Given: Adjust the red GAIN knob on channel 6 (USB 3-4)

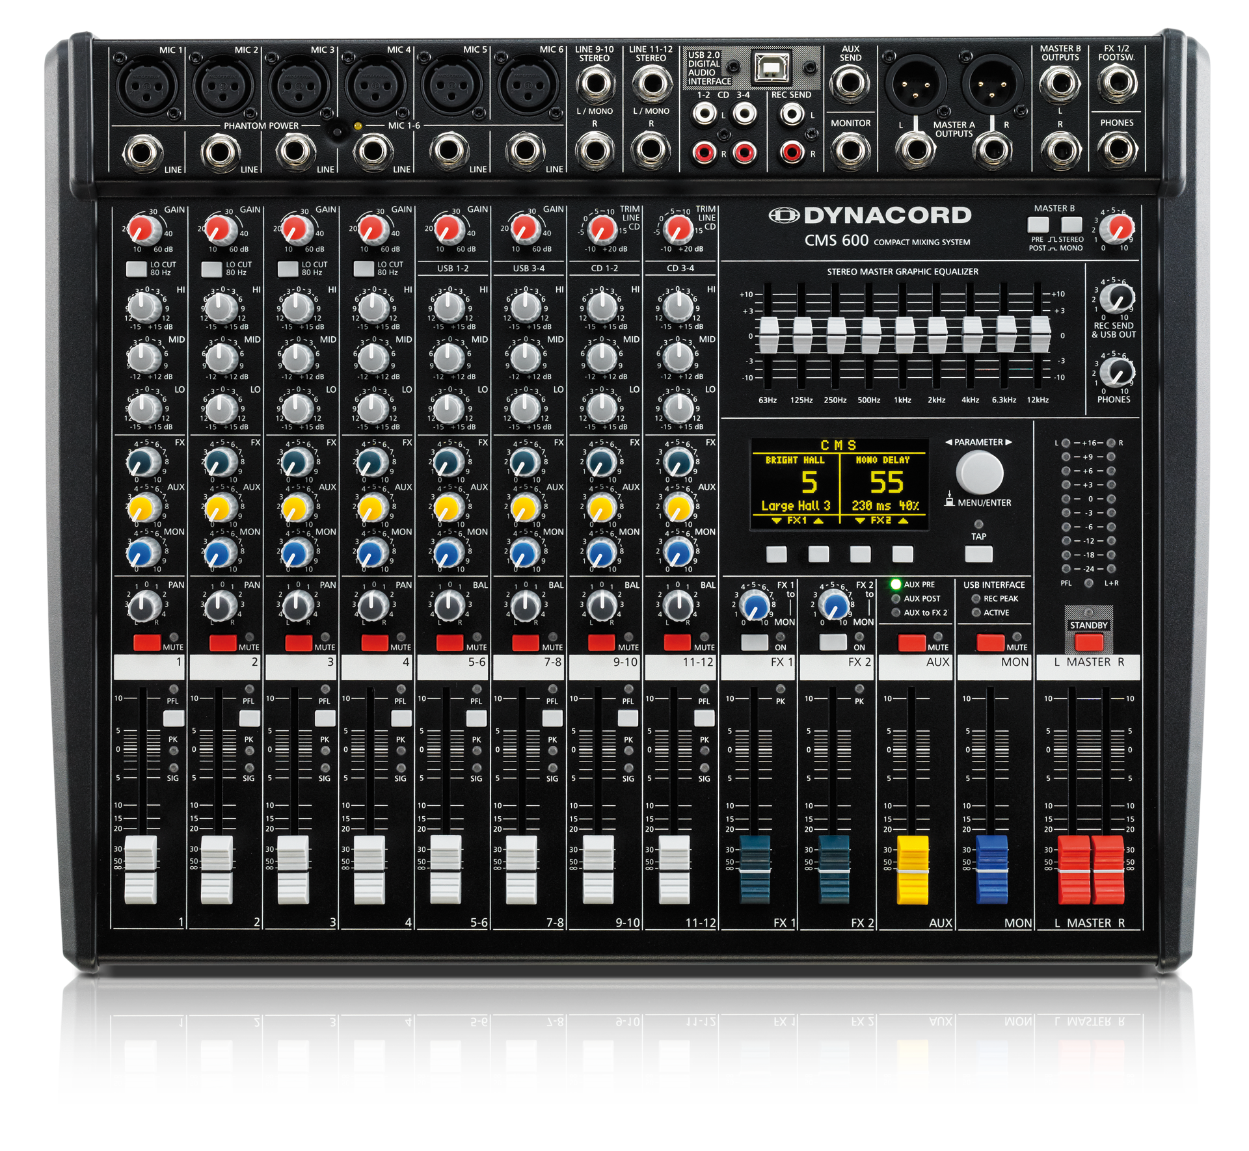Looking at the screenshot, I should (x=524, y=229).
